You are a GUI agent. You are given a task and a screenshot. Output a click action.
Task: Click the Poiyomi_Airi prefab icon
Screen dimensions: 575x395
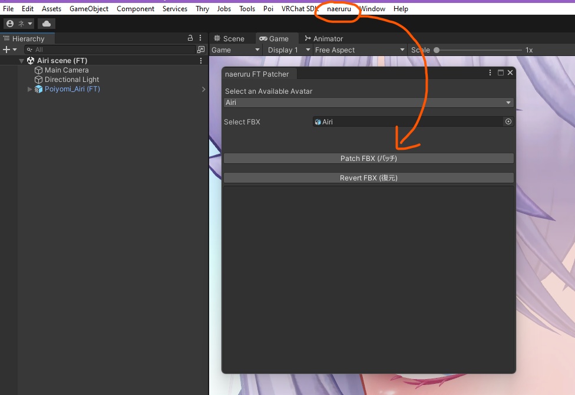click(x=39, y=89)
